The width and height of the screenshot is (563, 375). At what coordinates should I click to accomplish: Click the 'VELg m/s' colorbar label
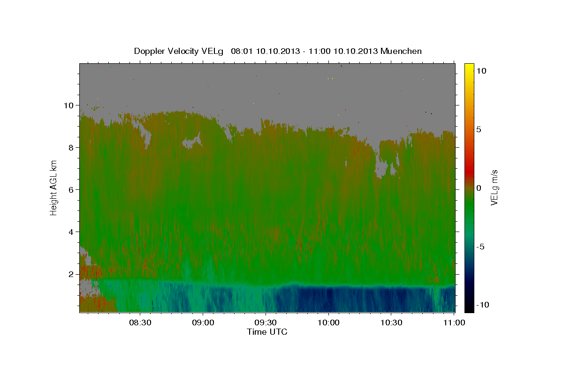(x=494, y=187)
